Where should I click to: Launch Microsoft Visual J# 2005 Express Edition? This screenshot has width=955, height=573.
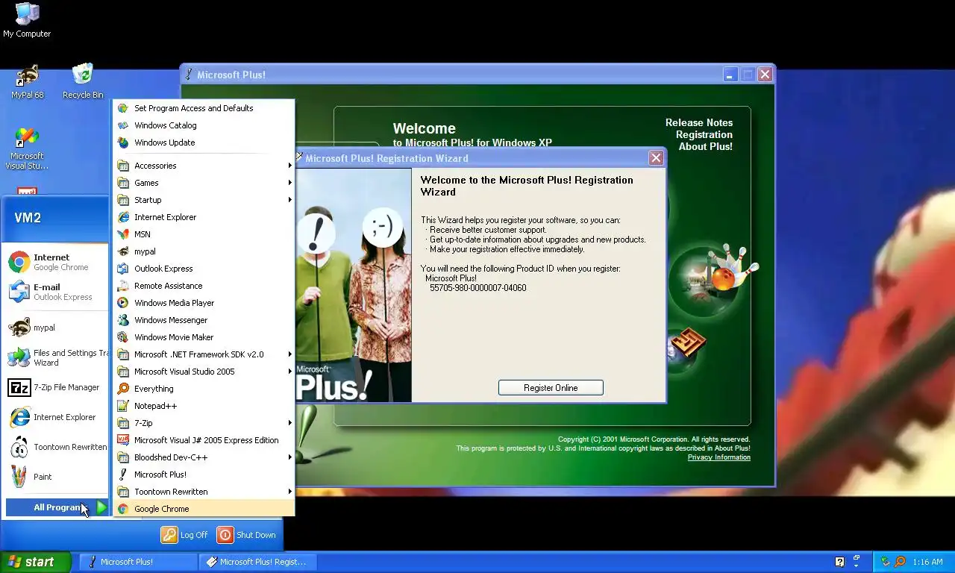tap(204, 440)
